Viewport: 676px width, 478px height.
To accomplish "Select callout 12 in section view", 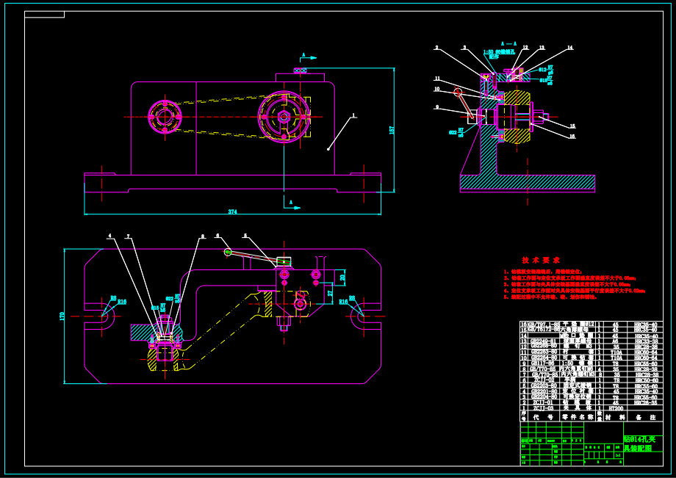I will tap(525, 48).
